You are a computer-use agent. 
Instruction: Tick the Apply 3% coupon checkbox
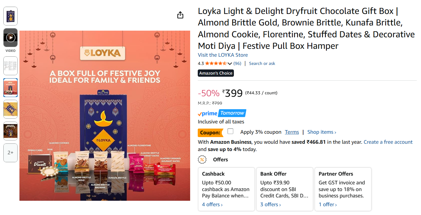(x=231, y=131)
